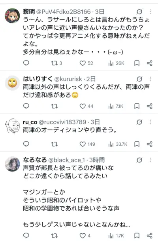Screen dimensions: 158x242
Task: Open more options menu on はいりすく's tweet
Action: (150, 79)
